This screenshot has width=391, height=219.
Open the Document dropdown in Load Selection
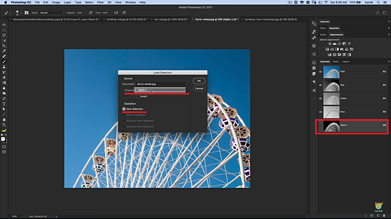click(x=162, y=84)
